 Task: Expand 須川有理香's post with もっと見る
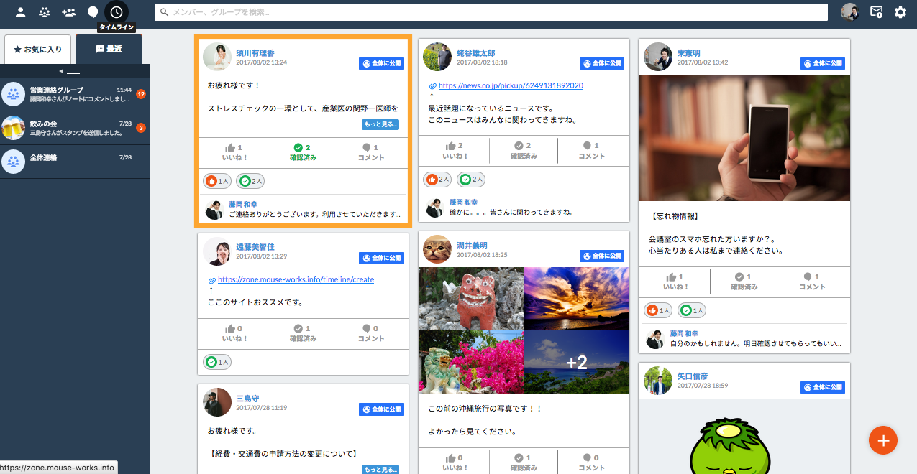pos(380,125)
